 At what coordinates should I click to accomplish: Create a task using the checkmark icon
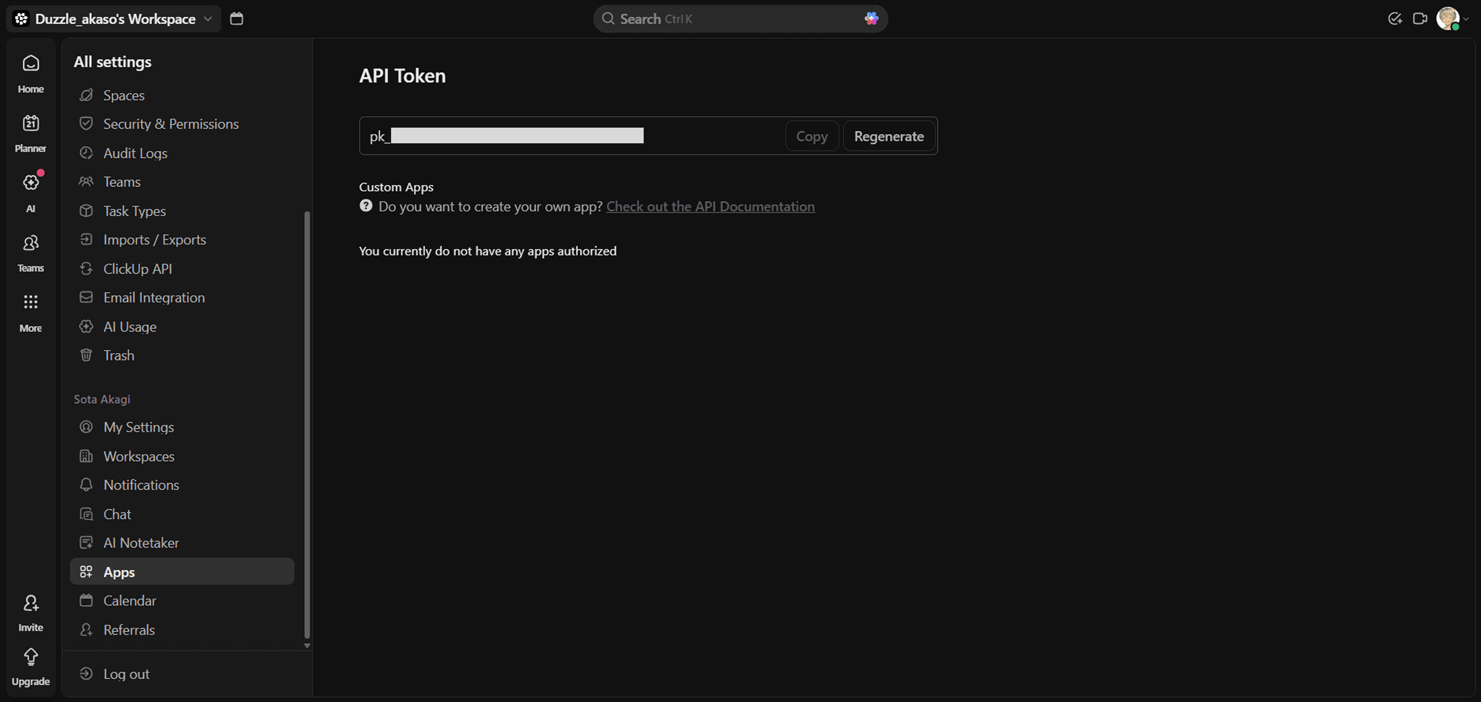tap(1395, 18)
